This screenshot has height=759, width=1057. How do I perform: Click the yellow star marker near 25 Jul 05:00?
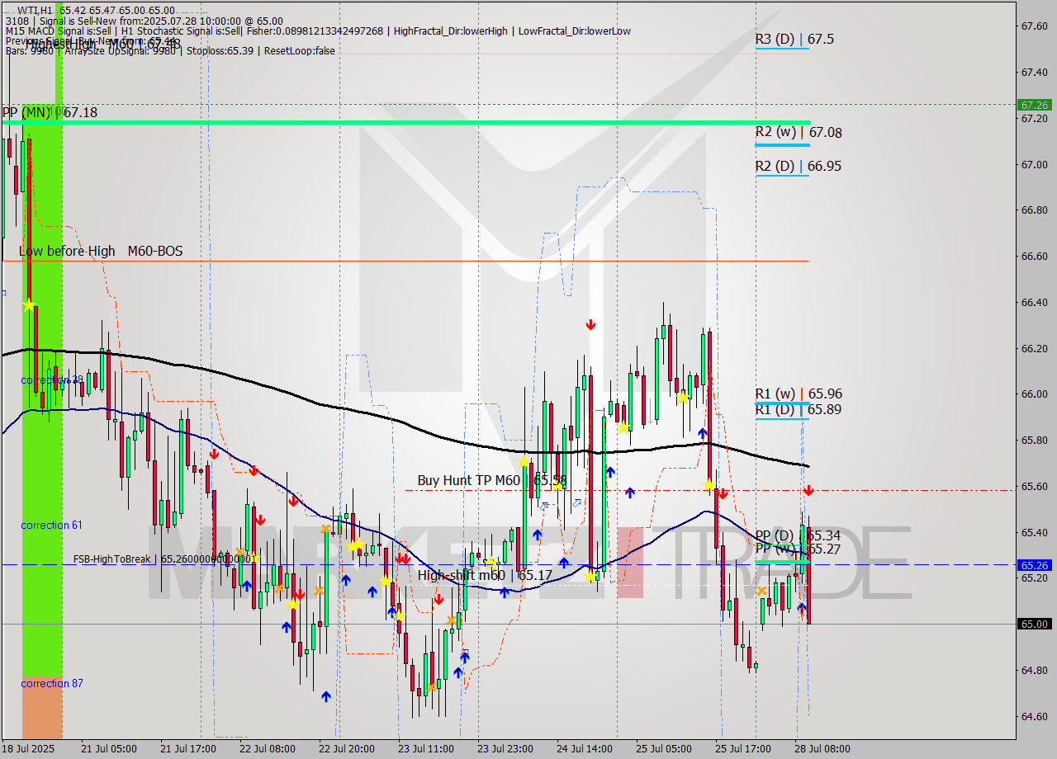tap(681, 396)
